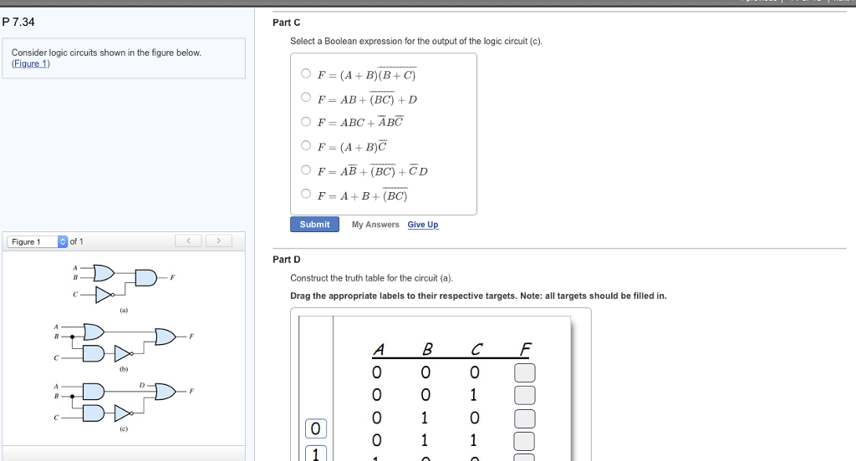Screen dimensions: 856x461
Task: Open the Figure 1 hyperlink
Action: (31, 63)
